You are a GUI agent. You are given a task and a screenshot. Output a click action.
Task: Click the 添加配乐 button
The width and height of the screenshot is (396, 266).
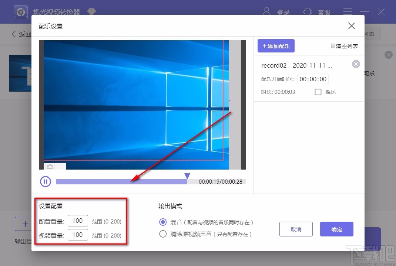click(x=276, y=46)
